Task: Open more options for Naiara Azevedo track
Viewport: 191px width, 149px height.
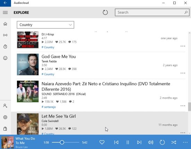Action: [183, 106]
